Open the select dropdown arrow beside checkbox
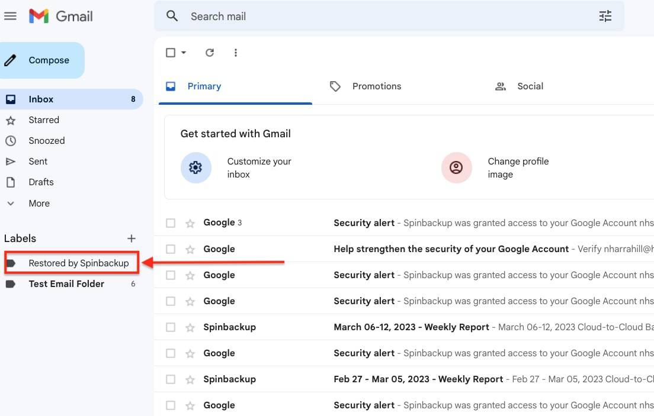Image resolution: width=654 pixels, height=416 pixels. coord(184,53)
